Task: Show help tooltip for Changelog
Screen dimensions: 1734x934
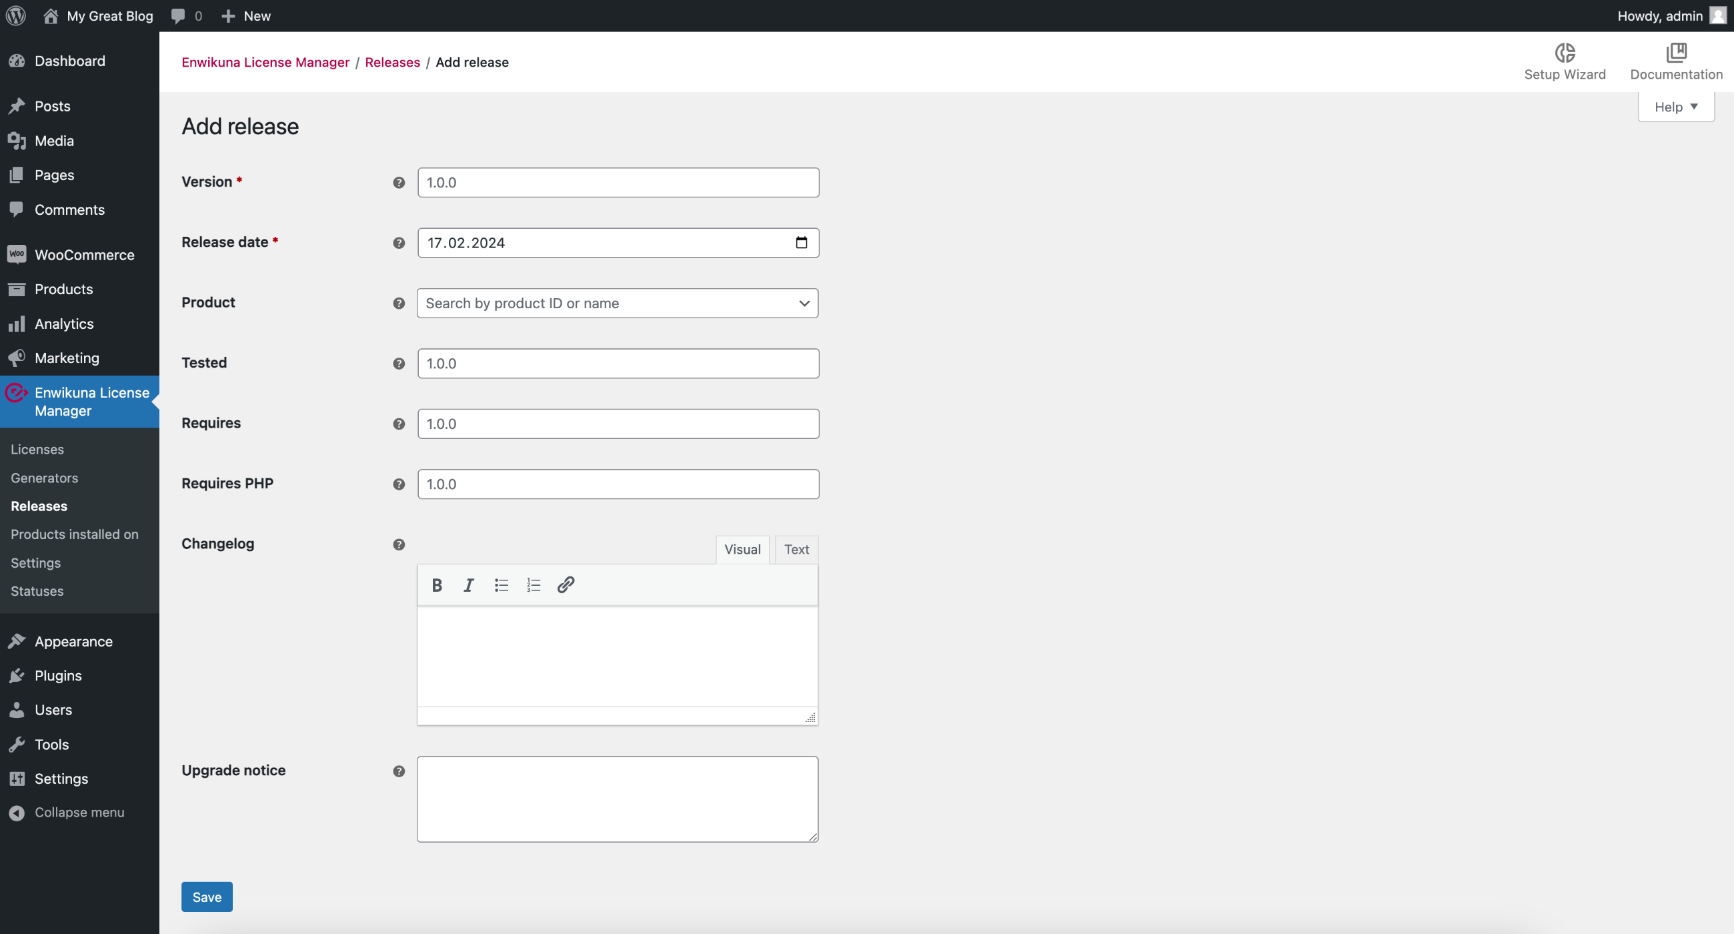Action: pos(399,545)
